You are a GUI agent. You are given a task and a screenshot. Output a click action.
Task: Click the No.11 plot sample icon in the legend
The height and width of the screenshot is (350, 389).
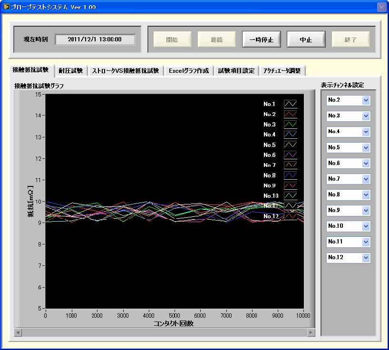[x=291, y=205]
